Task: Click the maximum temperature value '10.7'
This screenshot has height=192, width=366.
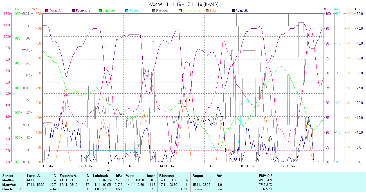Action: pyautogui.click(x=53, y=185)
